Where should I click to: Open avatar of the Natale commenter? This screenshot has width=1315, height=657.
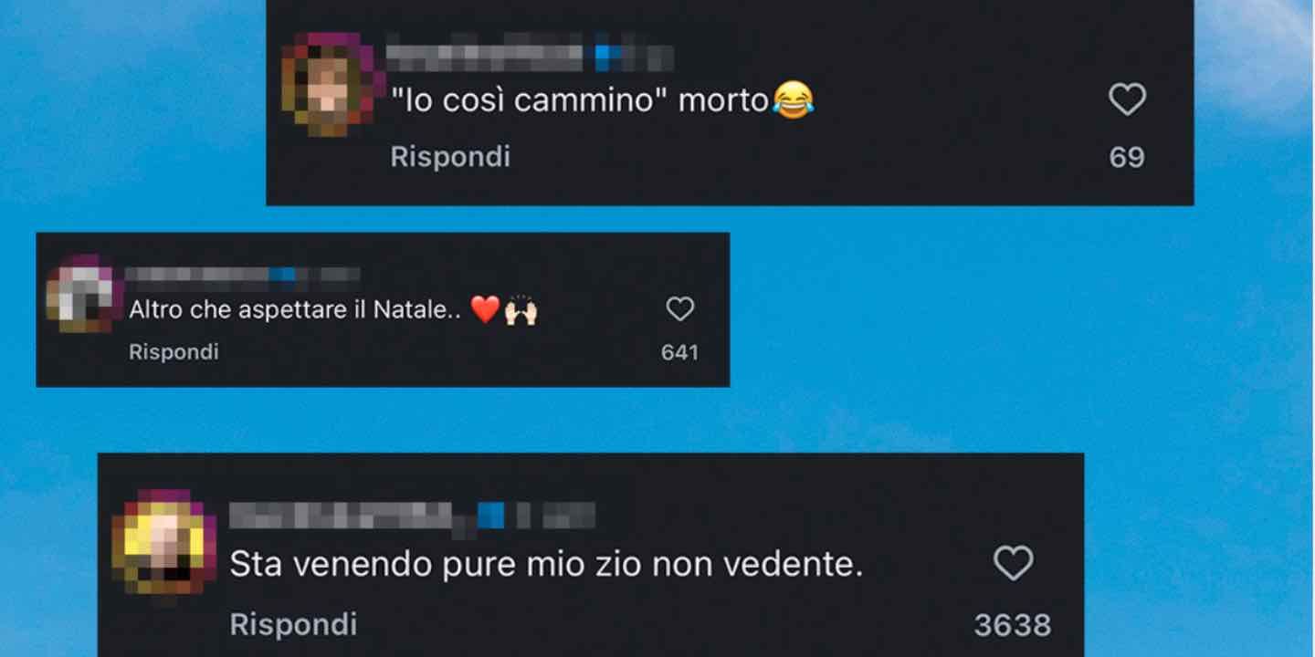[x=83, y=294]
